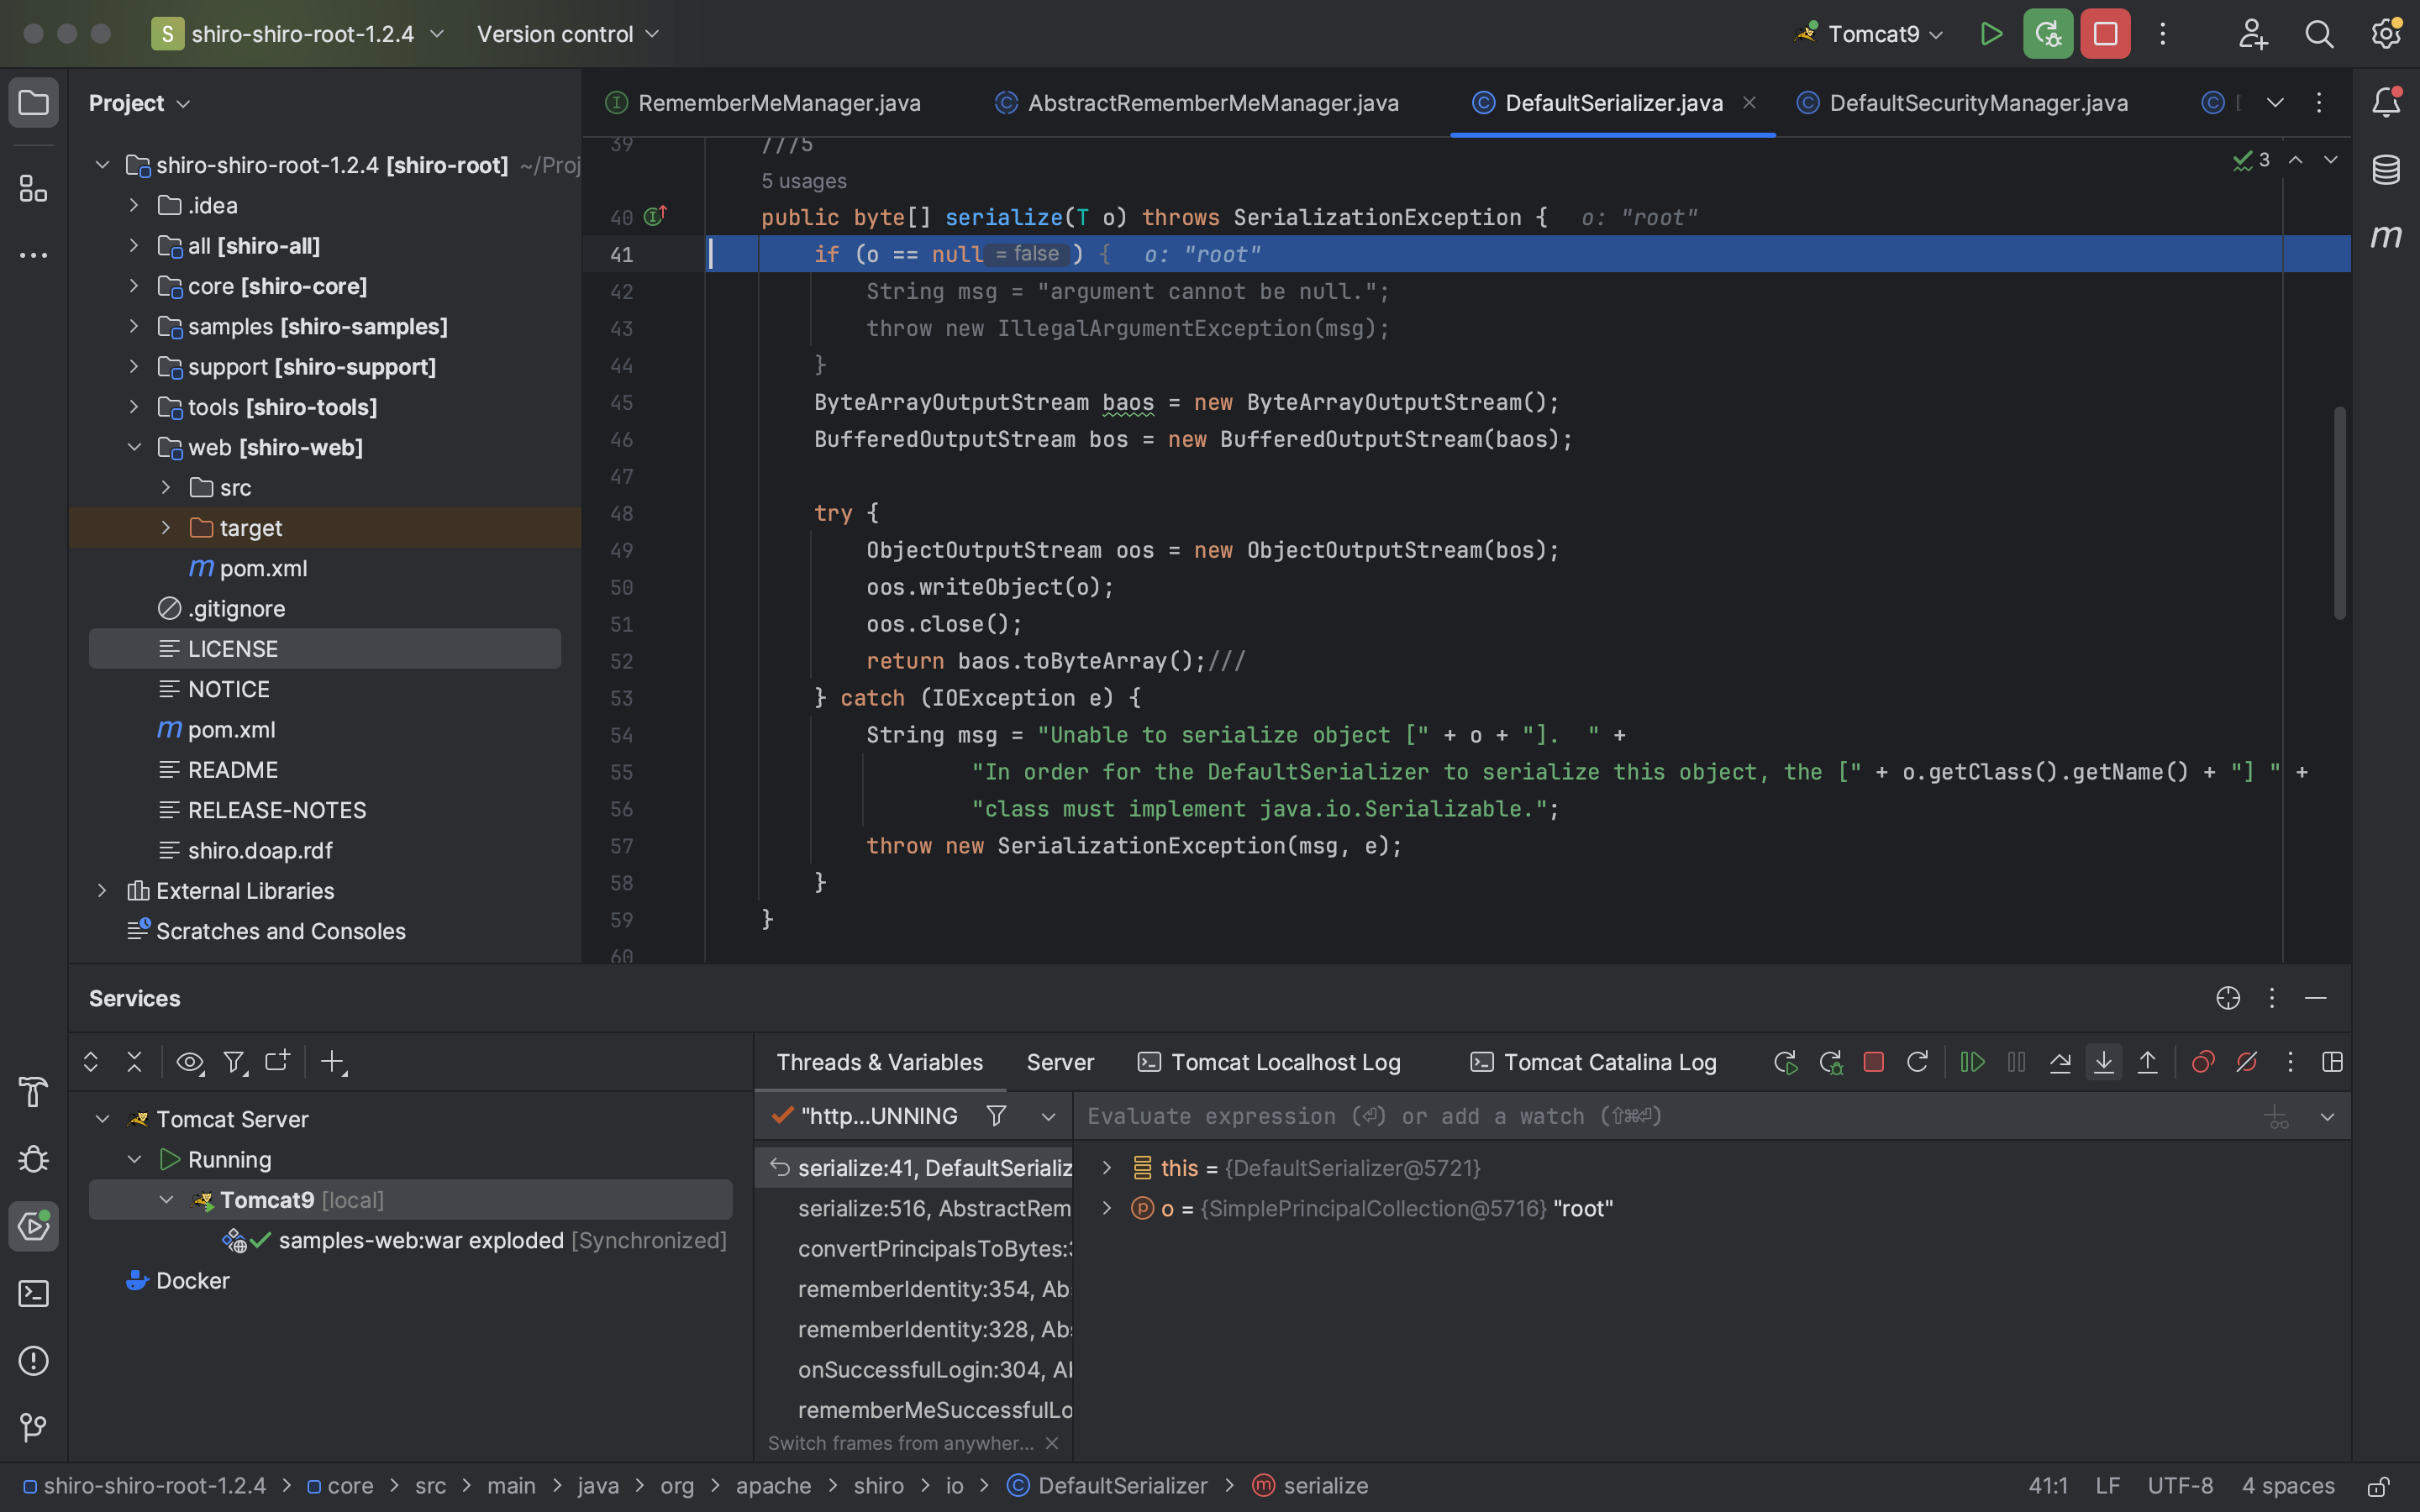Open the Database tool window
The height and width of the screenshot is (1512, 2420).
[x=2386, y=169]
